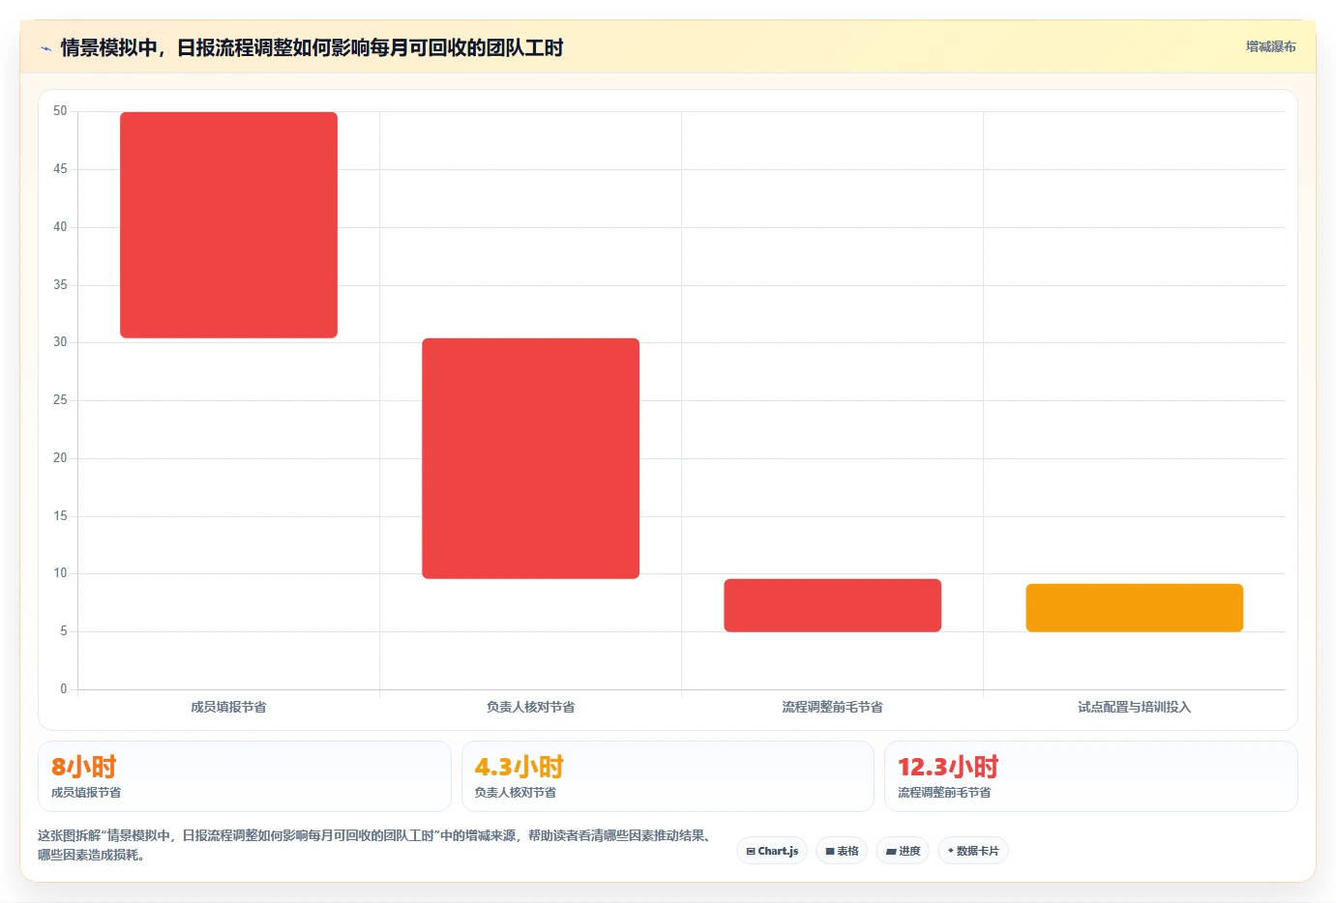Select the 8小时 成员填报节省 data card
Screen dimensions: 1336x903
tap(245, 776)
